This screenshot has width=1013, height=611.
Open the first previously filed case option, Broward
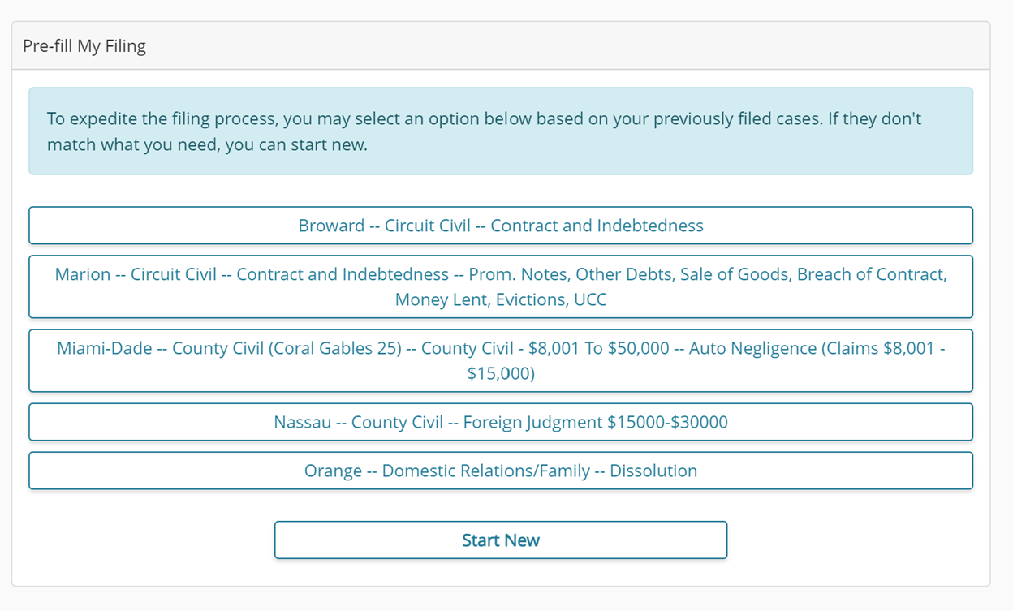(x=501, y=226)
